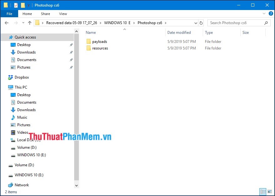The width and height of the screenshot is (275, 196).
Task: Unpin Desktop by clicking its pin icon
Action: click(71, 45)
